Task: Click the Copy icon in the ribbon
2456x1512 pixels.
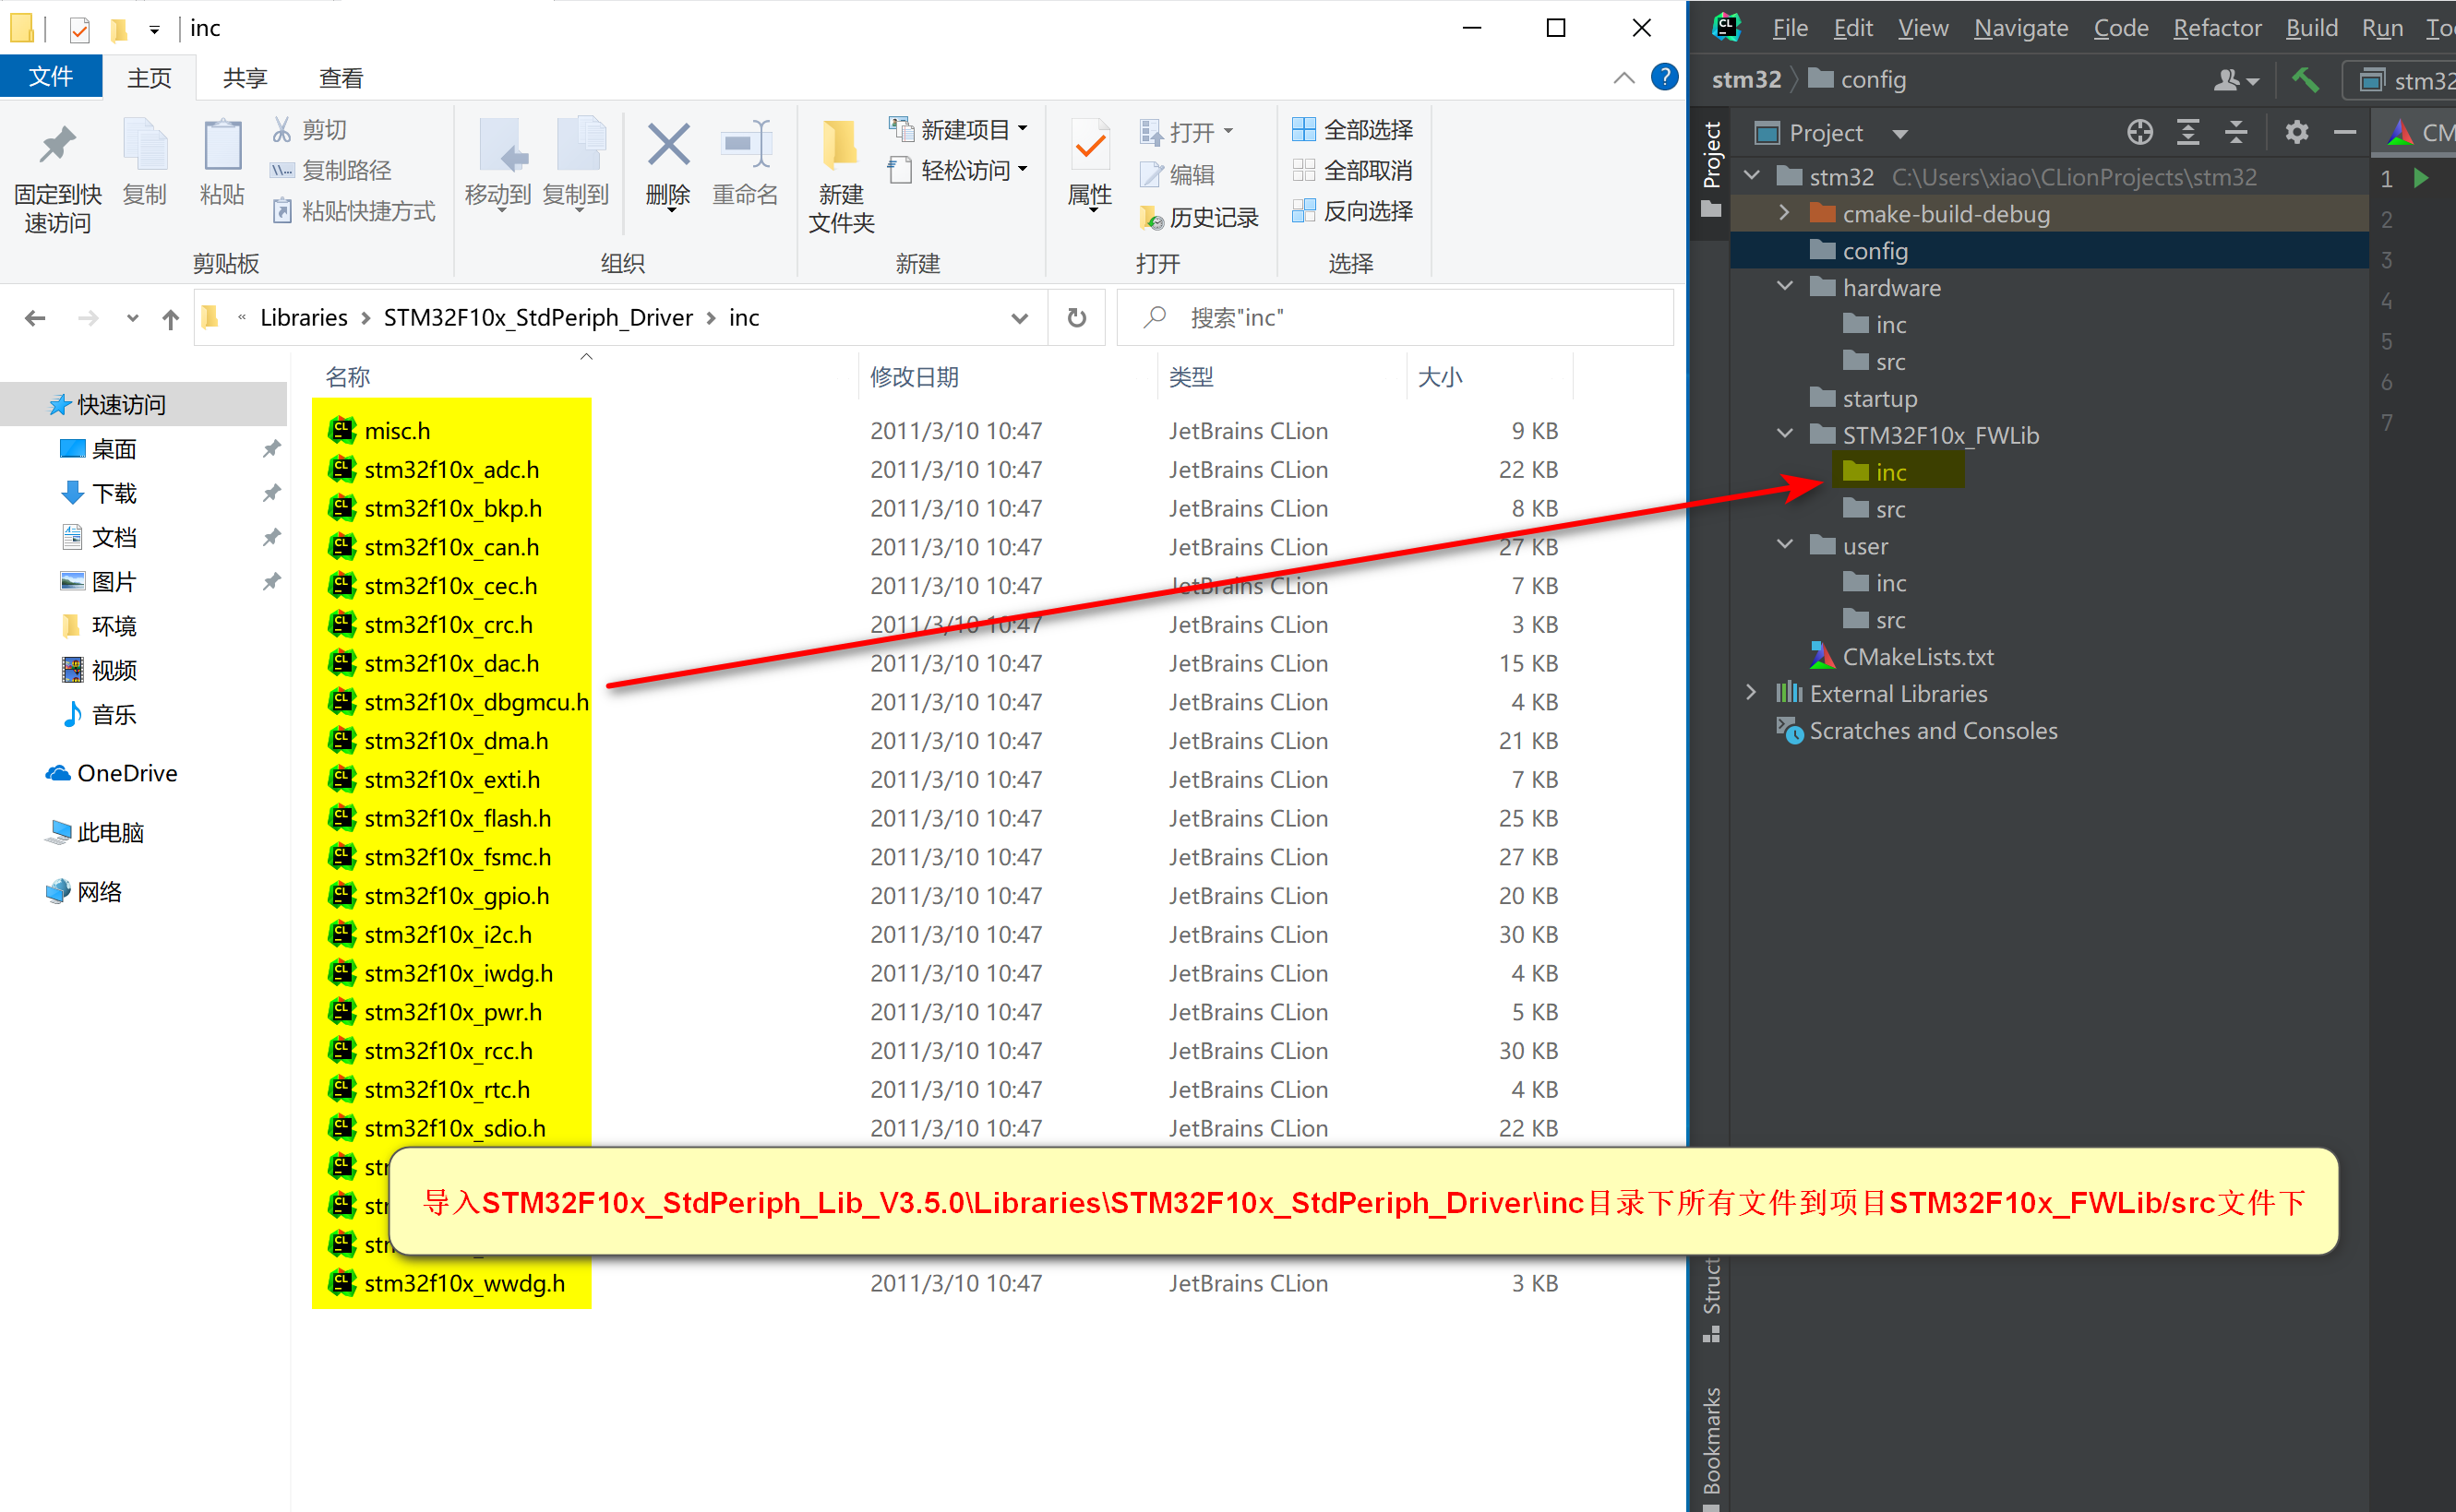Action: point(145,146)
